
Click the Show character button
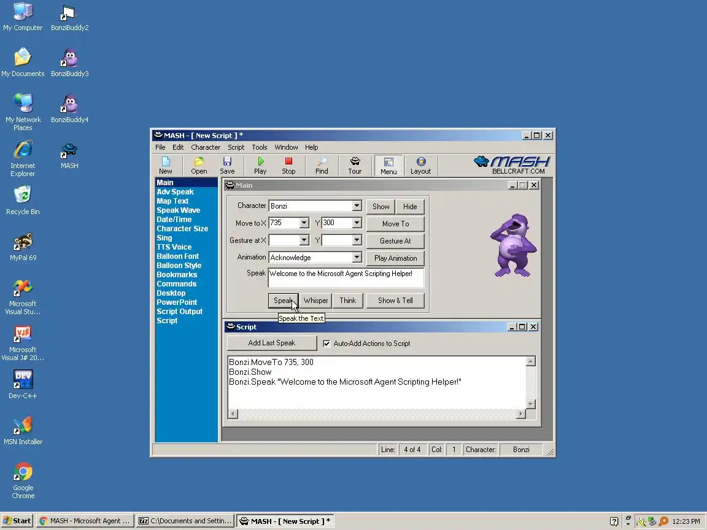(381, 206)
